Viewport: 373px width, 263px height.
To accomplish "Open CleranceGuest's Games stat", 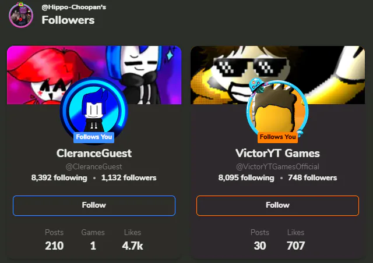I will pyautogui.click(x=93, y=240).
